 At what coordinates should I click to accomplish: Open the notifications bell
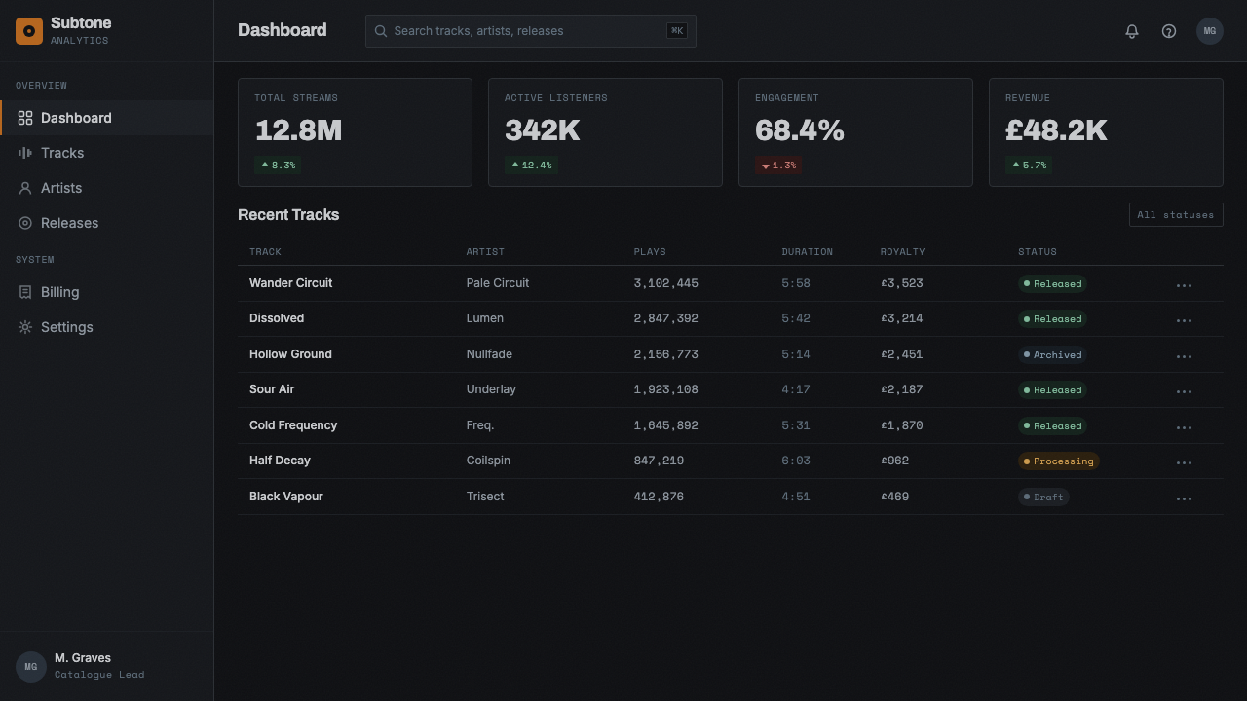pos(1132,31)
